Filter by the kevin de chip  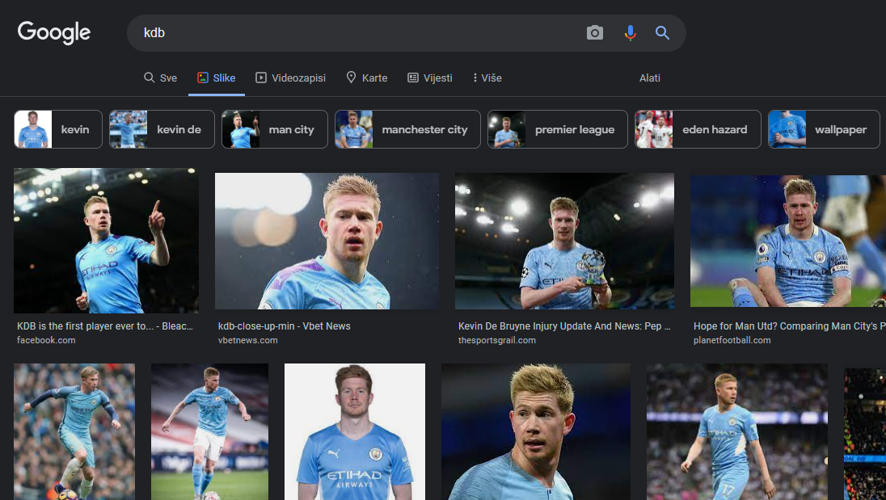162,129
